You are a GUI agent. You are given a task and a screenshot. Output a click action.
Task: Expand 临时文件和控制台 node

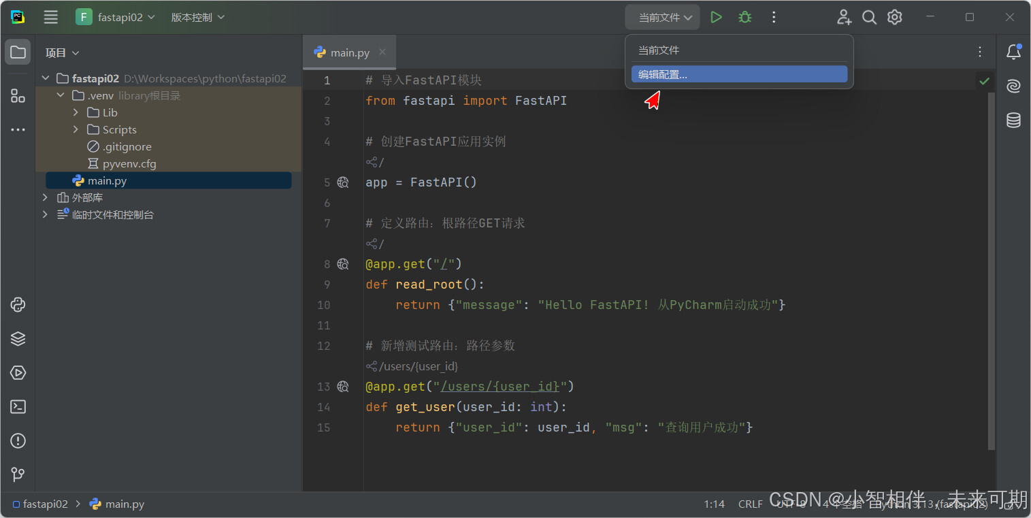coord(46,214)
